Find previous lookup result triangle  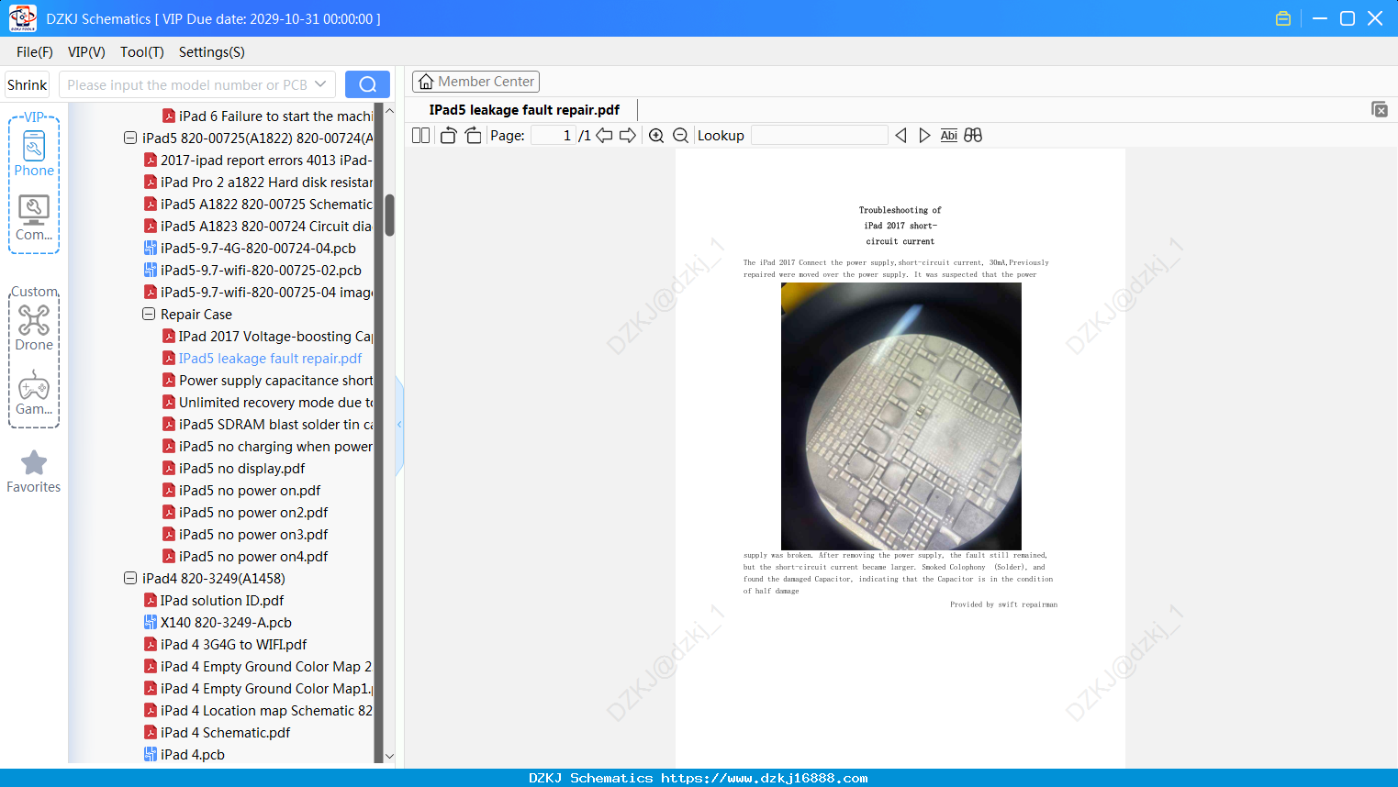(900, 136)
